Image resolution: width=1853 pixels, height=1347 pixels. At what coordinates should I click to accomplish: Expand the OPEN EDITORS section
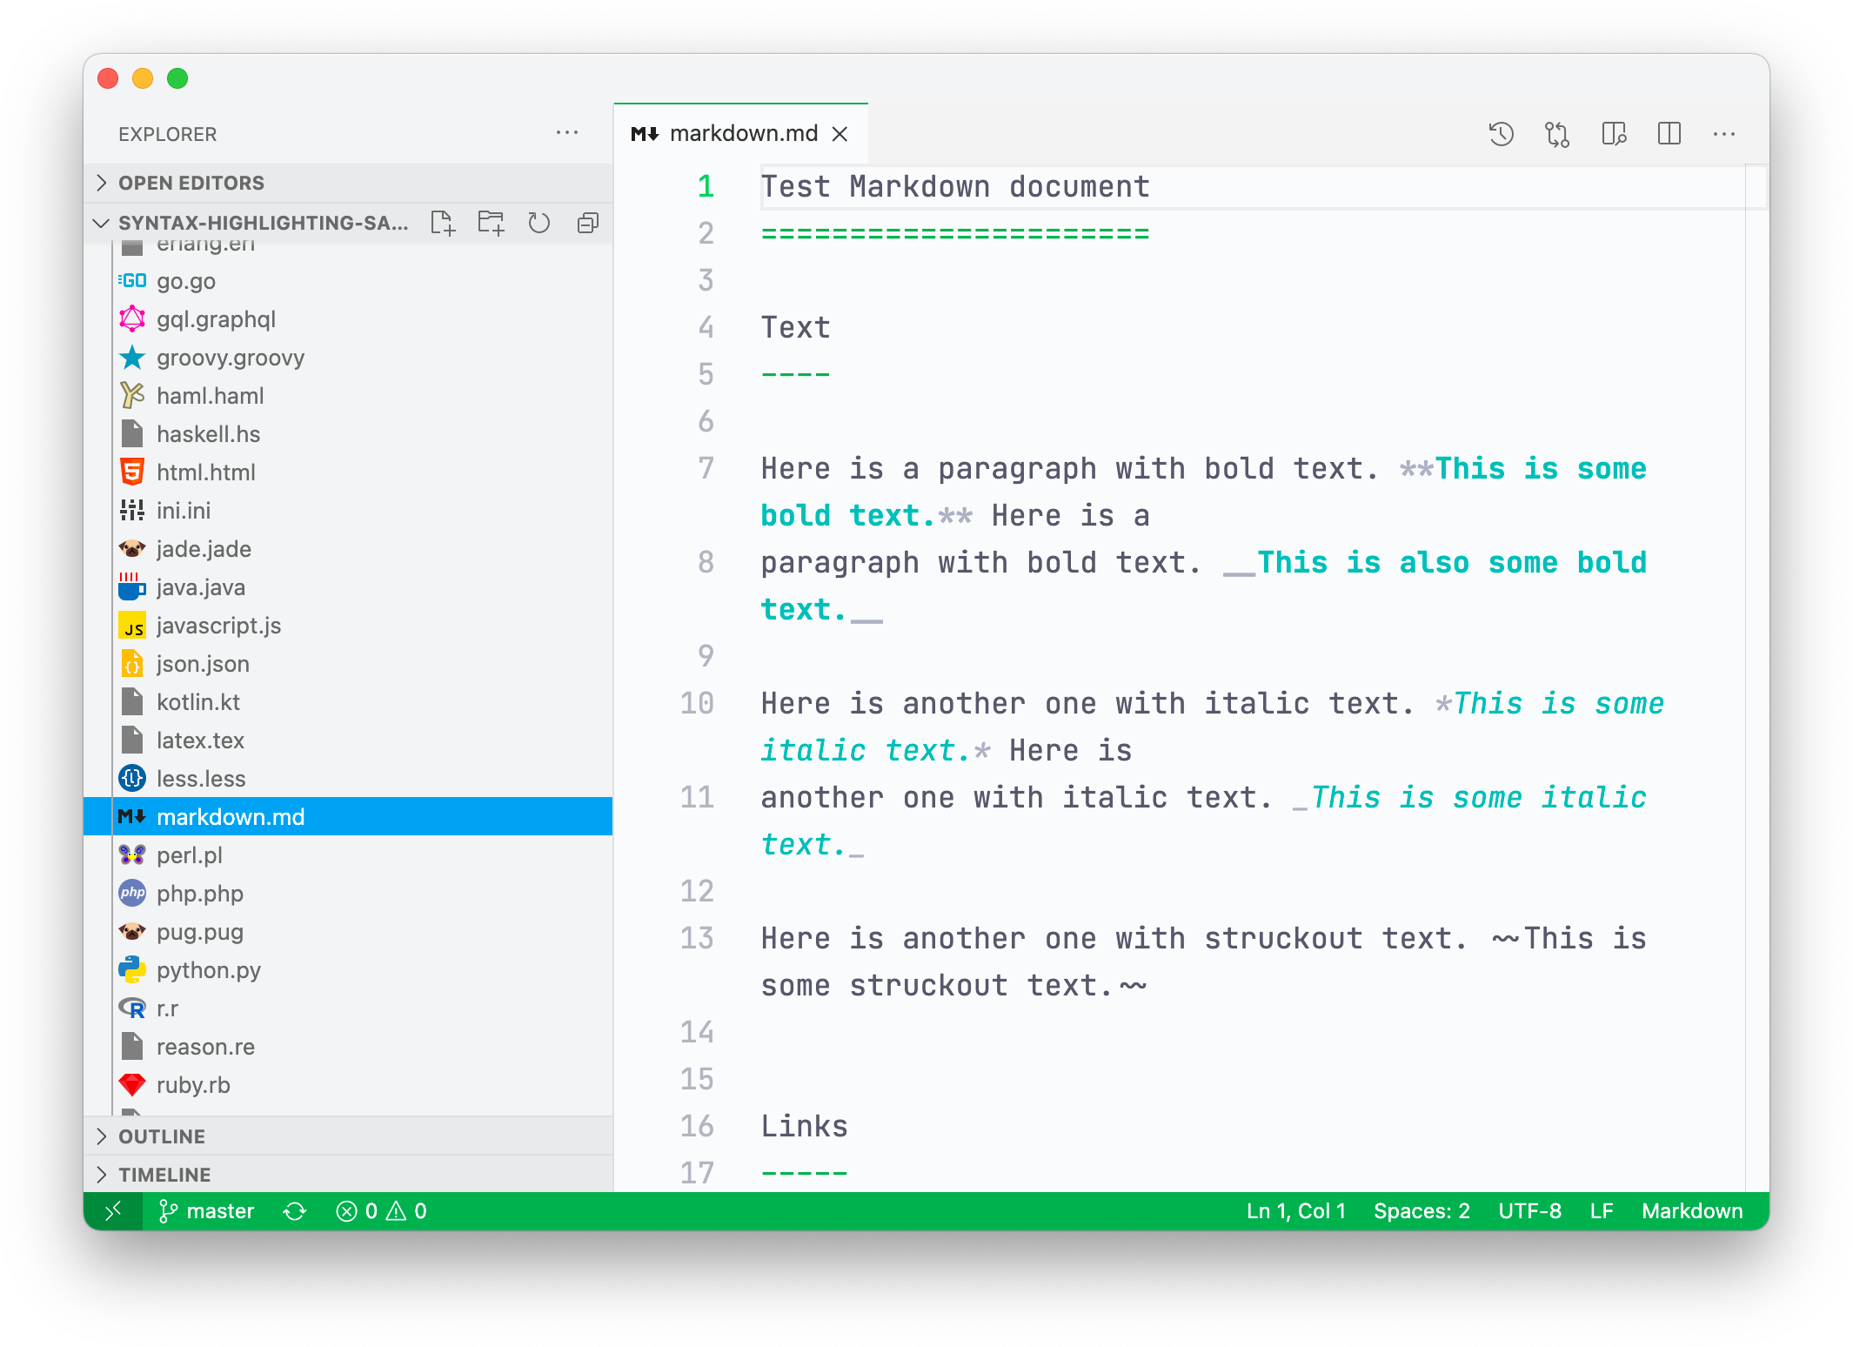[x=191, y=183]
